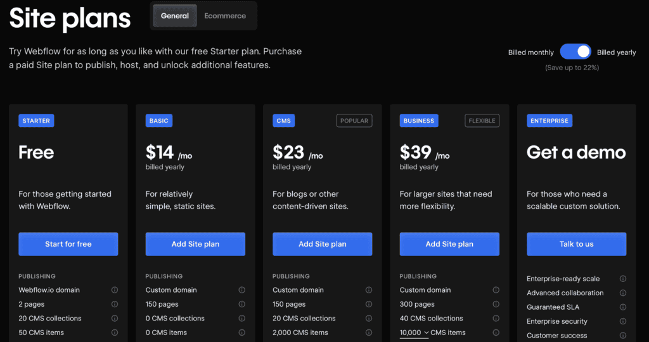Click For larger sites description text
Viewport: 649px width, 342px height.
(446, 200)
